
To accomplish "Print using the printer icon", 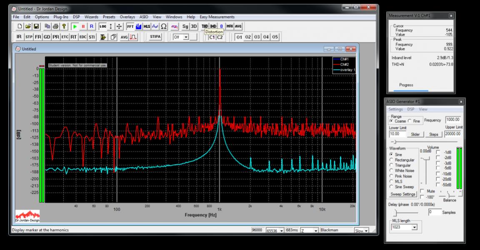I will [55, 27].
